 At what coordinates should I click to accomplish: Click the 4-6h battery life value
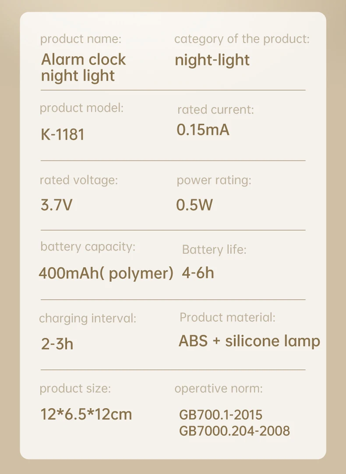198,273
